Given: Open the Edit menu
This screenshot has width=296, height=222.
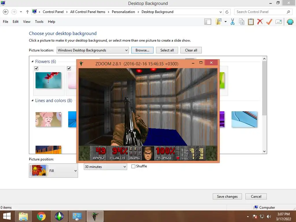Looking at the screenshot, I should tap(16, 22).
